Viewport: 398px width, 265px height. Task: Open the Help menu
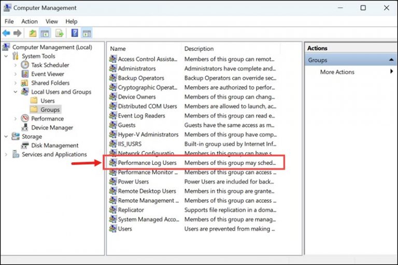click(72, 22)
